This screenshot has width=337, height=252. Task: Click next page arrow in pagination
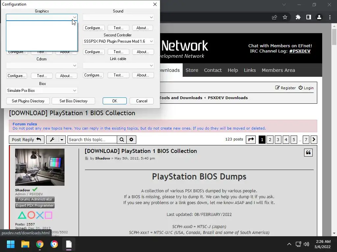click(x=314, y=140)
